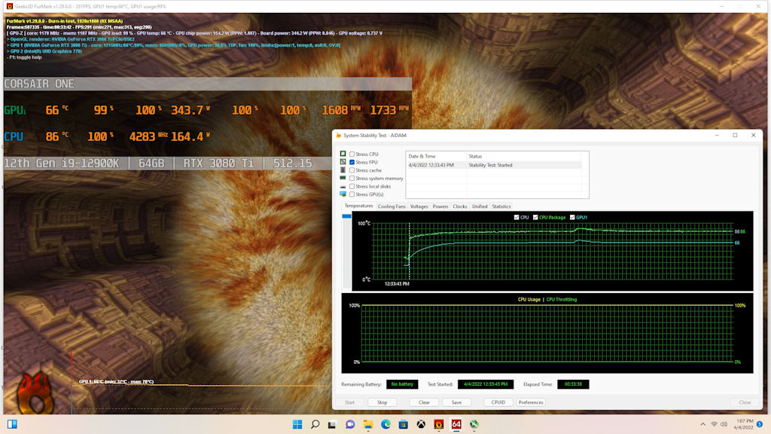This screenshot has width=771, height=434.
Task: Click the 'No battery' status field
Action: tap(402, 384)
